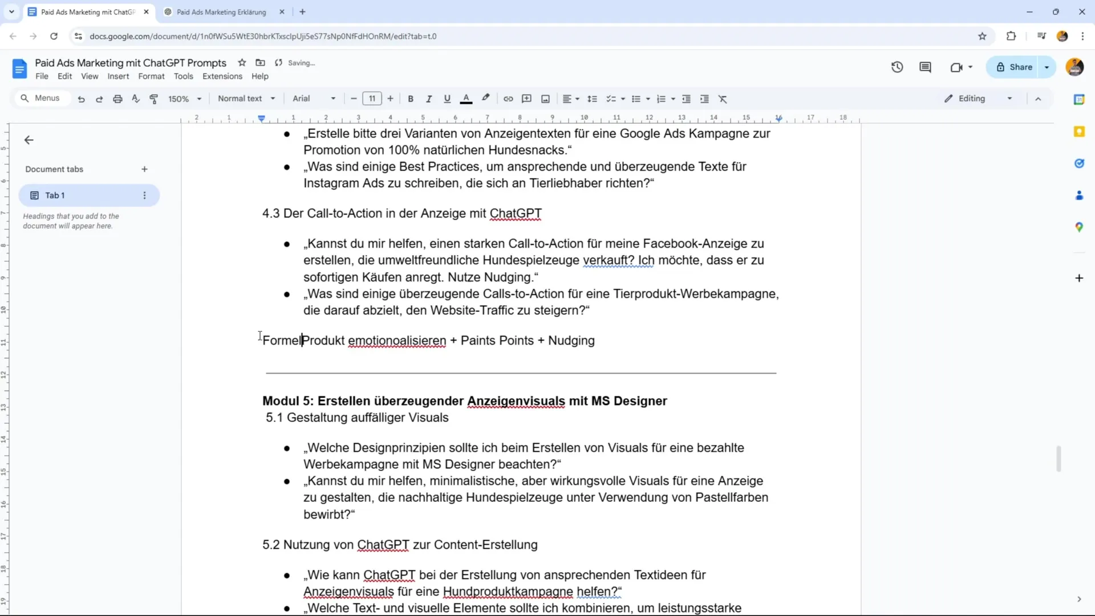Insert link using chain icon
Viewport: 1095px width, 616px height.
508,99
